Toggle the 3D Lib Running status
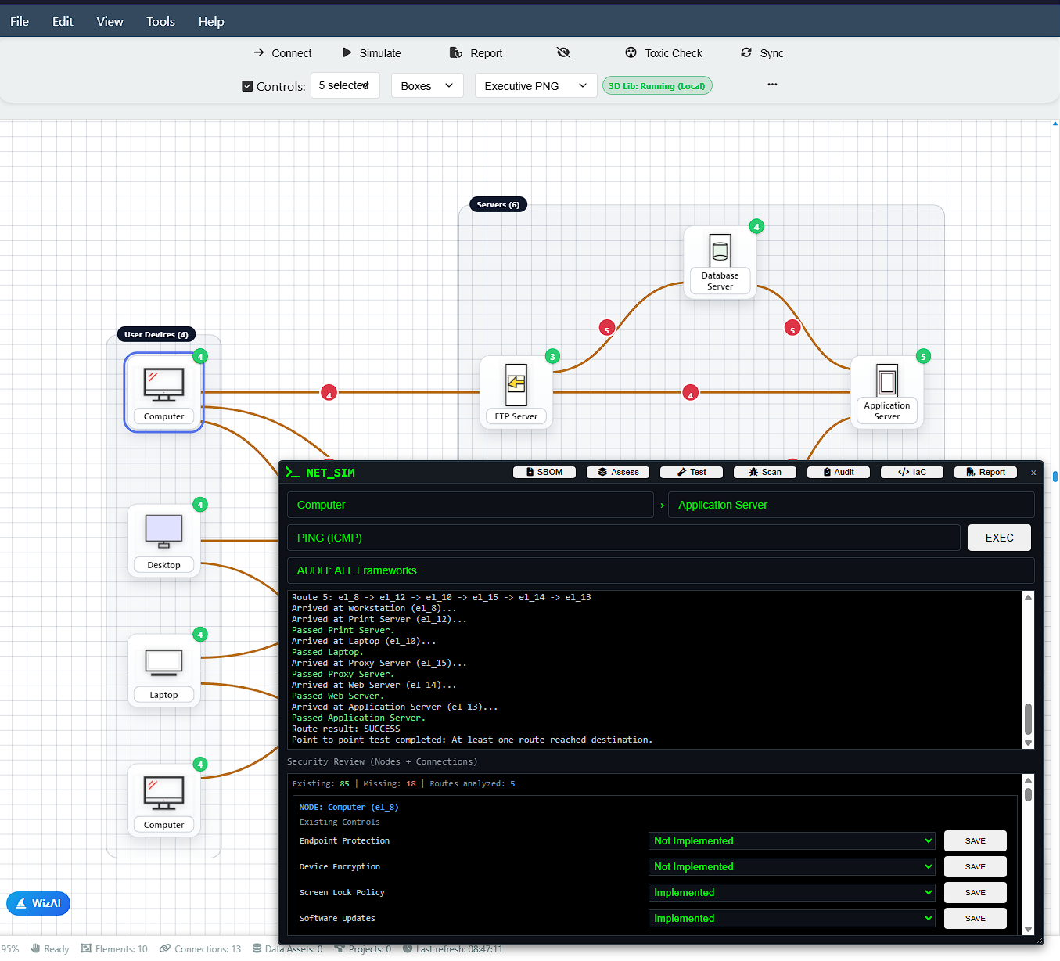 tap(657, 85)
